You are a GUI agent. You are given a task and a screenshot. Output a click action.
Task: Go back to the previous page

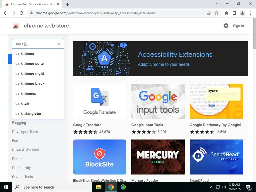(x=5, y=13)
